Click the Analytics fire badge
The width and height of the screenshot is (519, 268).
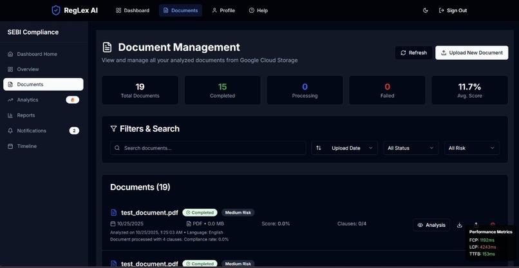coord(73,100)
